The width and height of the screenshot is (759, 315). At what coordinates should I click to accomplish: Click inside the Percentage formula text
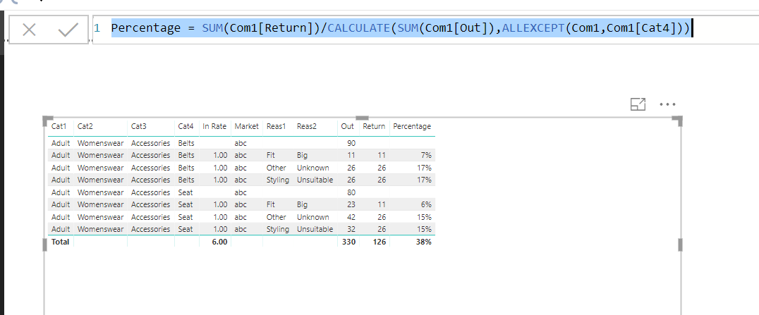point(400,28)
